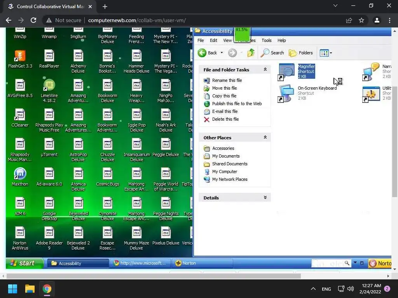Select the FlashGet 3.3 desktop icon
Image resolution: width=398 pixels, height=298 pixels.
pos(20,59)
